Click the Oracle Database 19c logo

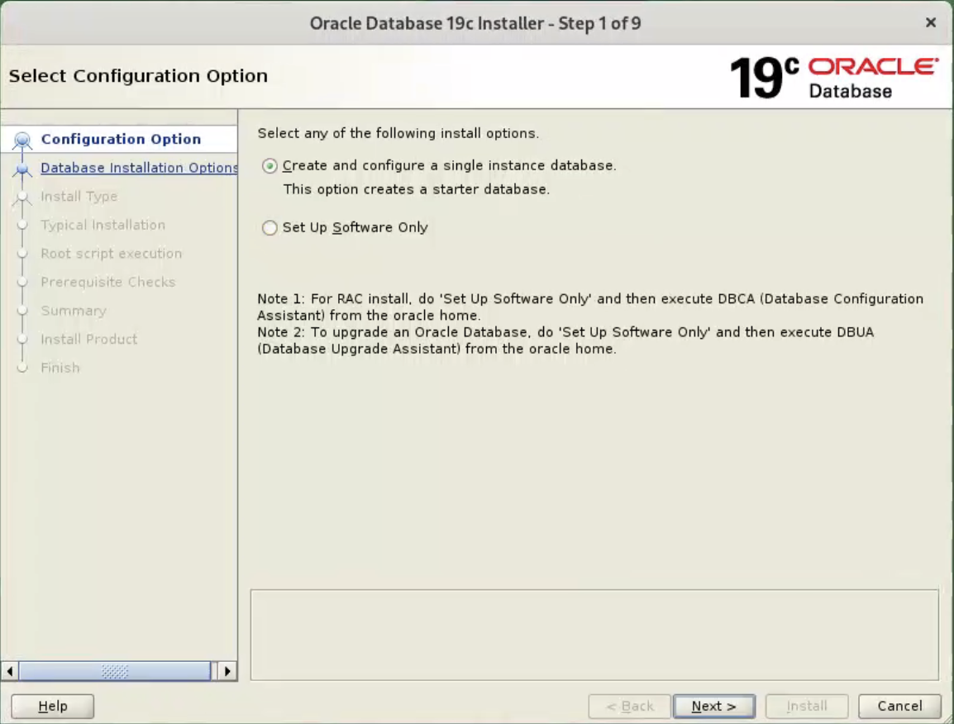click(834, 77)
